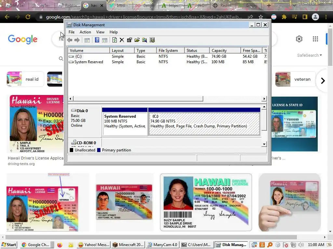Viewport: 333px width, 249px height.
Task: Open Chrome tab search dropdown arrow
Action: [294, 6]
